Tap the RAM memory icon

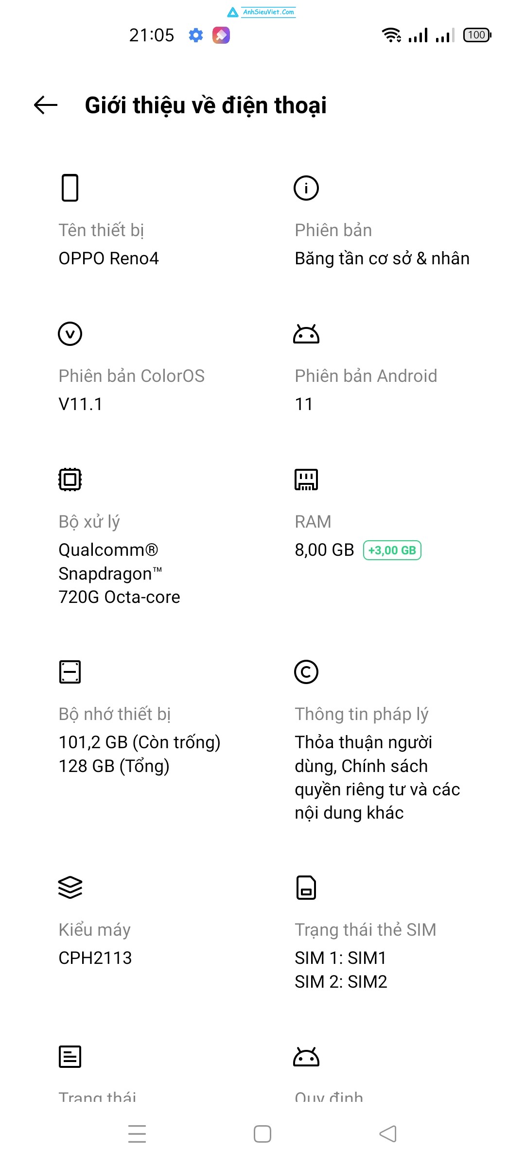pos(306,480)
